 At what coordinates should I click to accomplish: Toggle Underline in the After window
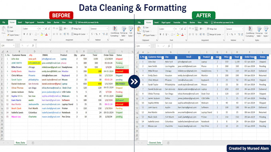tap(167, 35)
